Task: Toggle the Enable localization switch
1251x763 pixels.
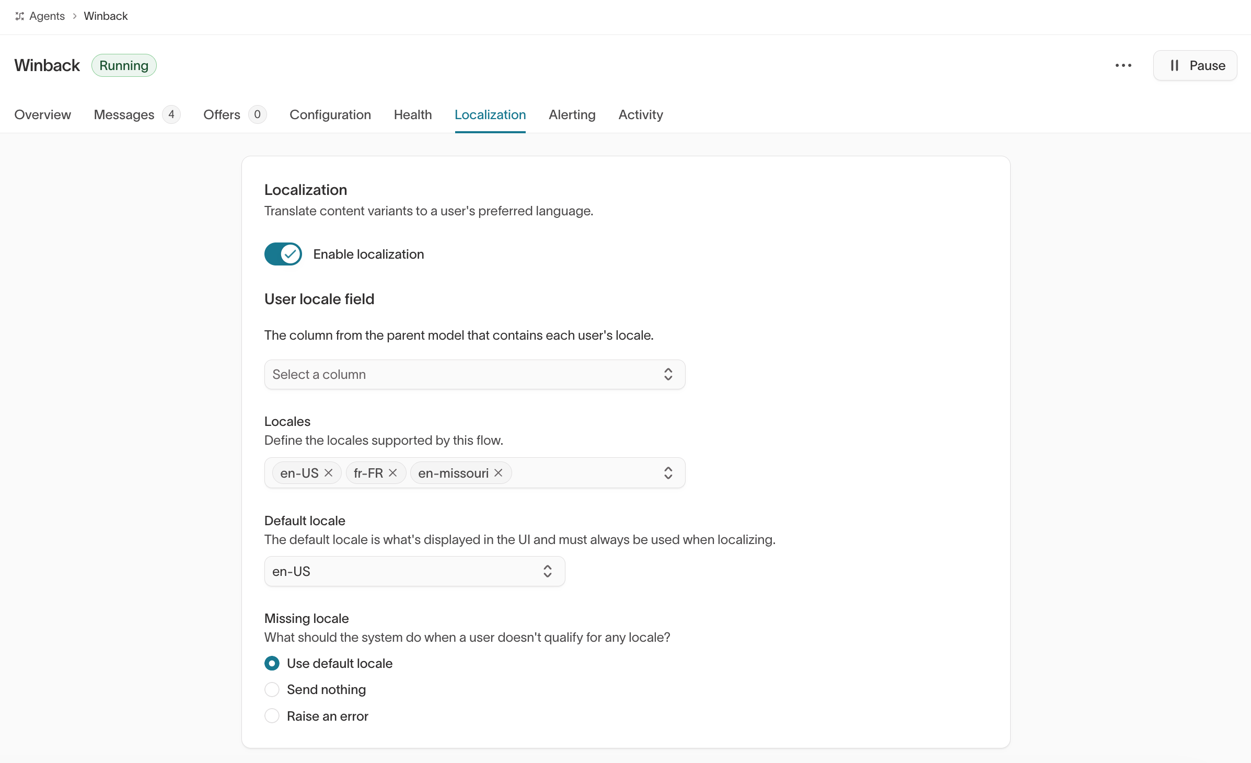Action: (x=283, y=254)
